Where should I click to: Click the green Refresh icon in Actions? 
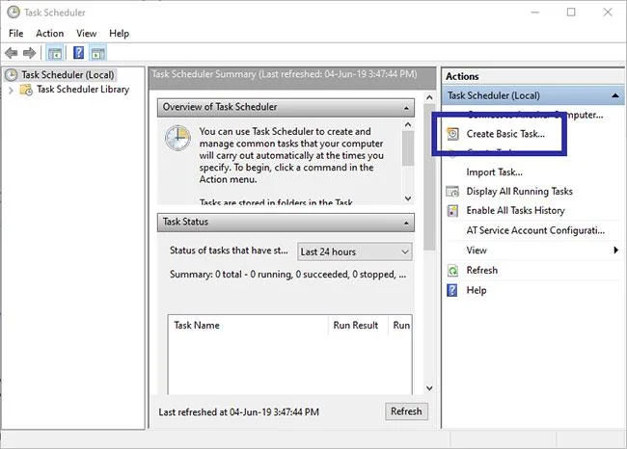pos(452,271)
